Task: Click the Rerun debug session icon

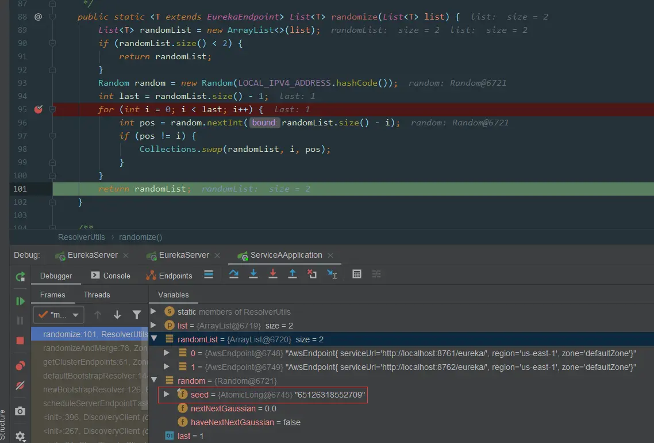Action: pyautogui.click(x=20, y=276)
